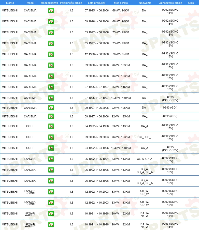Sort by the Marka column header
Viewport: 199px width, 230px height.
(10, 3)
